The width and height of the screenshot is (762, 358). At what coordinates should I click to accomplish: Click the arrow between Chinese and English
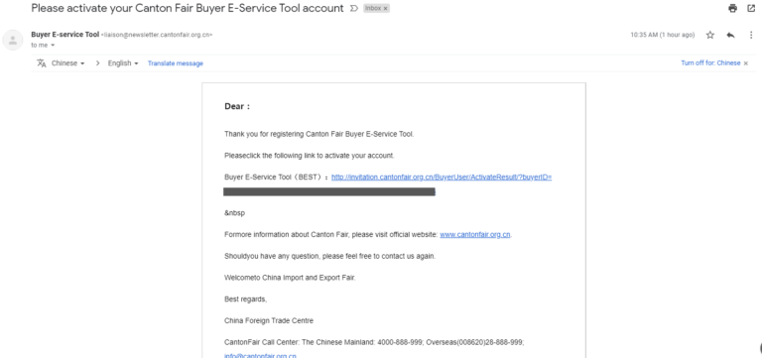pyautogui.click(x=97, y=63)
